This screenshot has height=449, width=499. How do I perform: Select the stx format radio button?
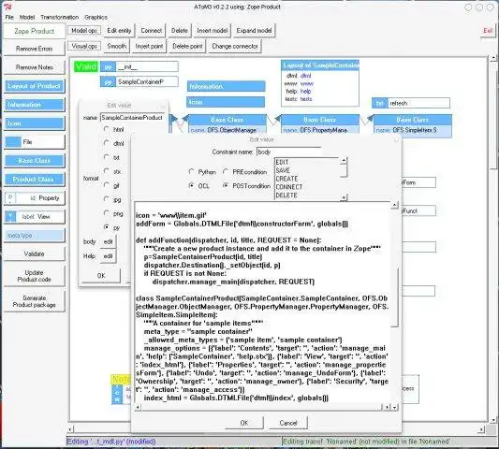107,171
